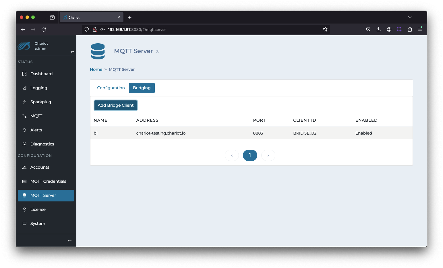Bookmark this page with the star icon
The image size is (443, 268).
[325, 29]
